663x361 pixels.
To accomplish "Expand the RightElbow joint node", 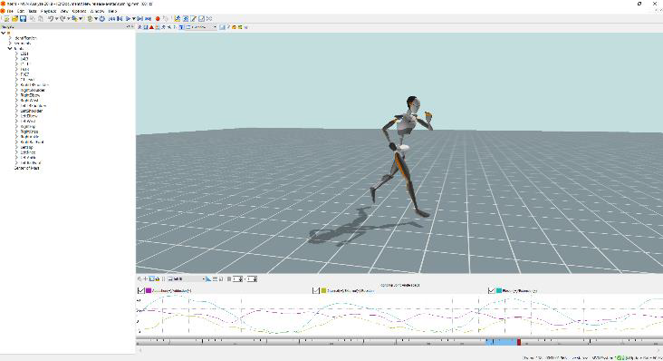I will 16,95.
